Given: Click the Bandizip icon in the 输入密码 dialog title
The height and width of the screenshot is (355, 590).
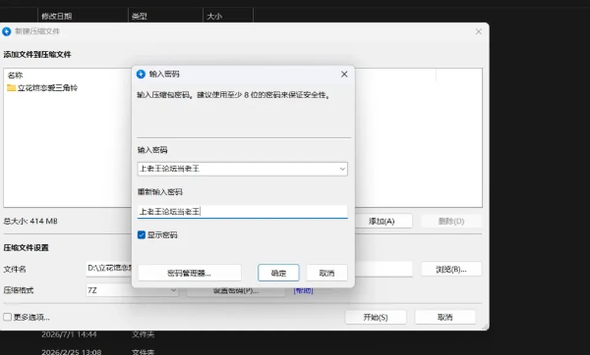Looking at the screenshot, I should pyautogui.click(x=141, y=74).
